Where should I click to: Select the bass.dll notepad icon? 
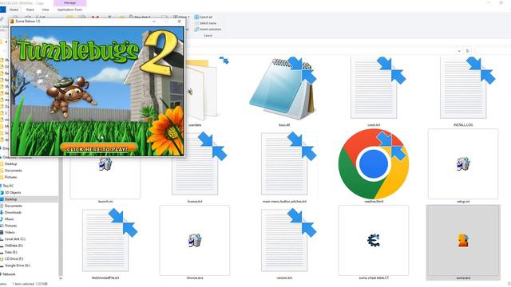283,88
